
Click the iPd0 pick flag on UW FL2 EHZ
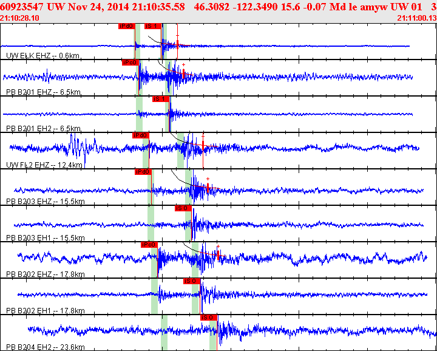pyautogui.click(x=141, y=135)
